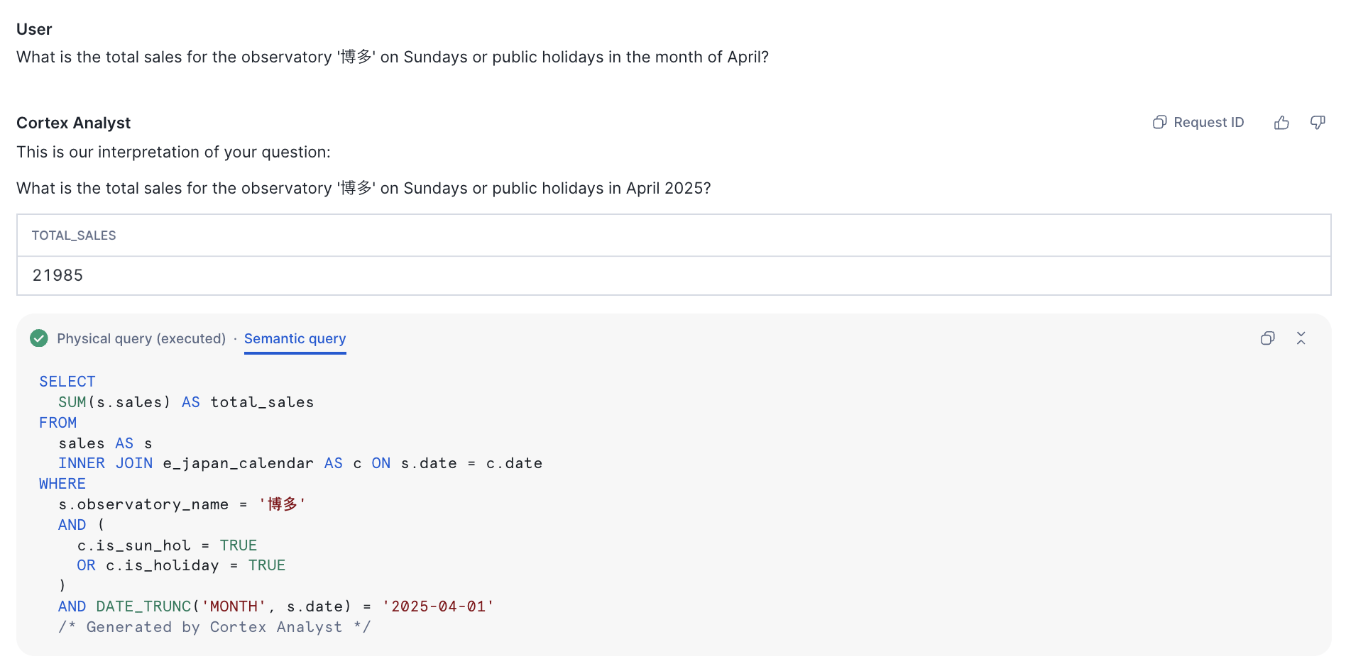Click the User's original question text
Image resolution: width=1346 pixels, height=671 pixels.
pyautogui.click(x=393, y=57)
